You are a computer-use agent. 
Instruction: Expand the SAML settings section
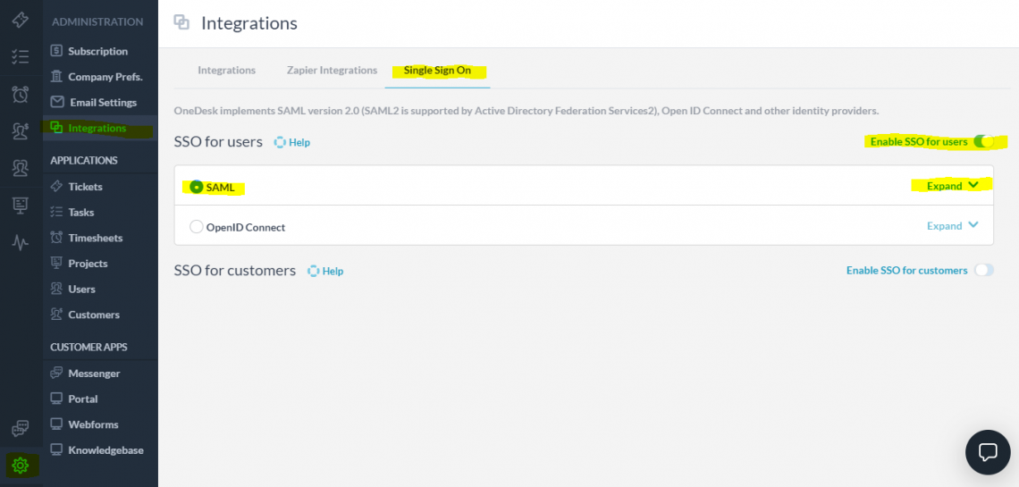[x=952, y=186]
